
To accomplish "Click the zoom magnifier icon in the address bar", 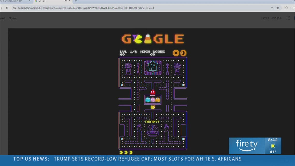I will click(x=272, y=8).
